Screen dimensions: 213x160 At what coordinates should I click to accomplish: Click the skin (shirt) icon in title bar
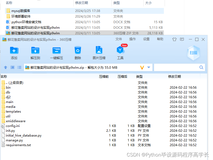tap(174, 39)
